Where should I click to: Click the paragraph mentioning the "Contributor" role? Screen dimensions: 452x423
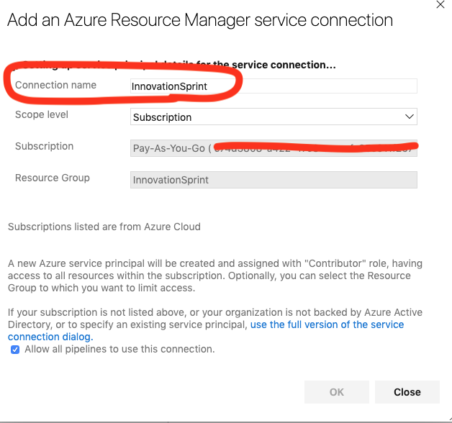coord(209,276)
